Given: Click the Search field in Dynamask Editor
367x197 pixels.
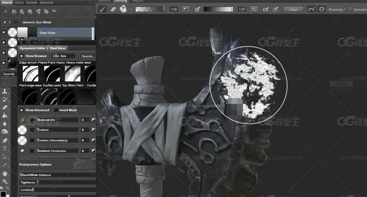Looking at the screenshot, I should click(x=88, y=56).
